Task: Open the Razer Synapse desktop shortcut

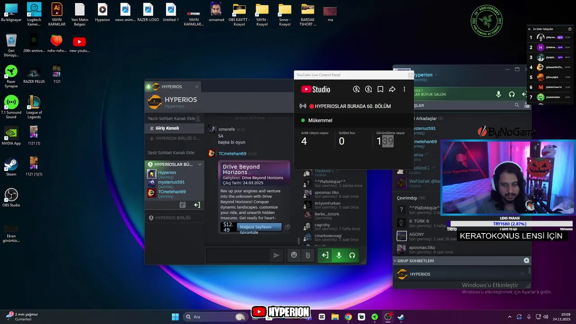Action: pyautogui.click(x=11, y=76)
